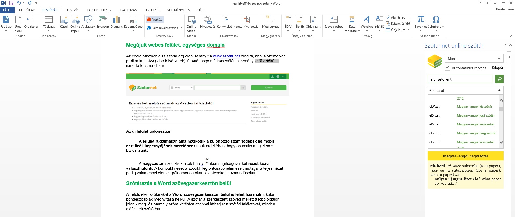515x217 pixels.
Task: Click the Kilépés logout link
Action: tap(498, 68)
